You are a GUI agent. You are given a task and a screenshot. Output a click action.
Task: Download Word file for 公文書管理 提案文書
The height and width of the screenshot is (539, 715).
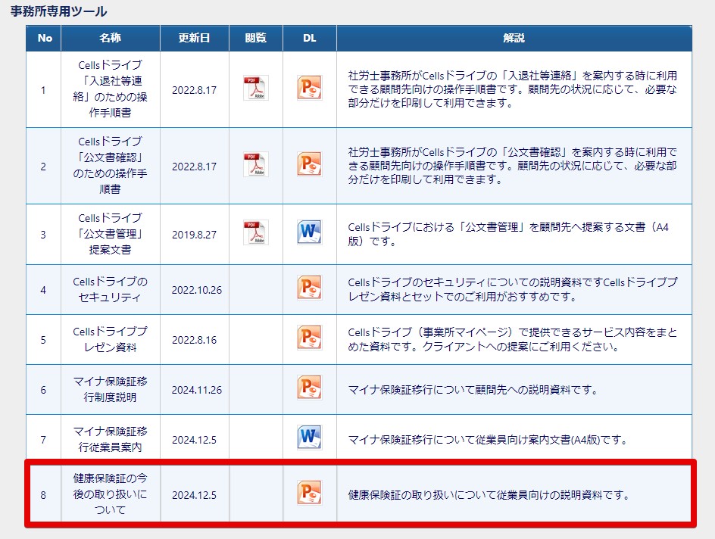pyautogui.click(x=310, y=233)
